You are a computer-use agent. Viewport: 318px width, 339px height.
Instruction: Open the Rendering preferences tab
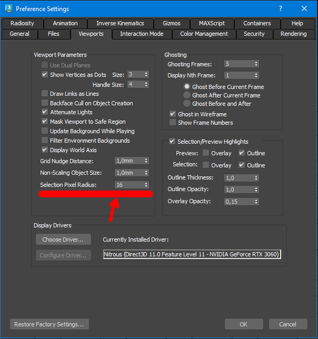[294, 34]
